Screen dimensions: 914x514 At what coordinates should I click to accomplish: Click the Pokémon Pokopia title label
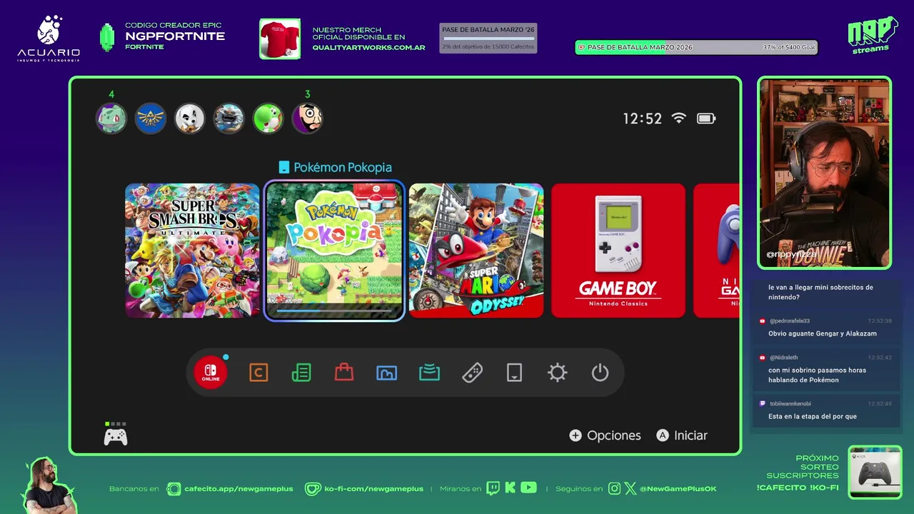tap(343, 167)
